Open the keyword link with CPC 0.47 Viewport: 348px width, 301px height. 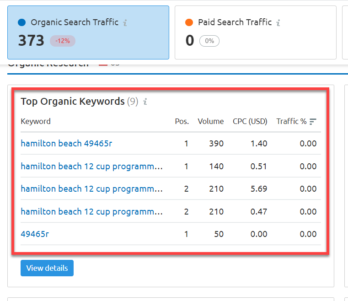(x=91, y=211)
